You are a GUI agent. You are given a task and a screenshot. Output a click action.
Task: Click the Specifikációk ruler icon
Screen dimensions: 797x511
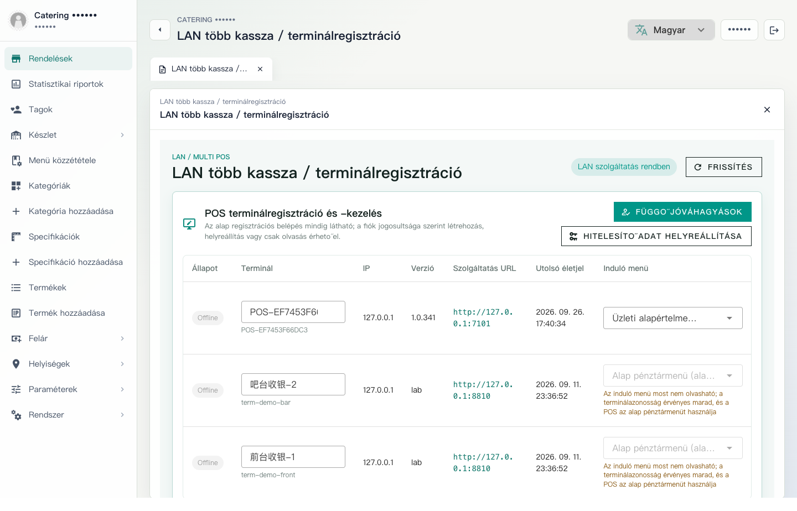16,237
